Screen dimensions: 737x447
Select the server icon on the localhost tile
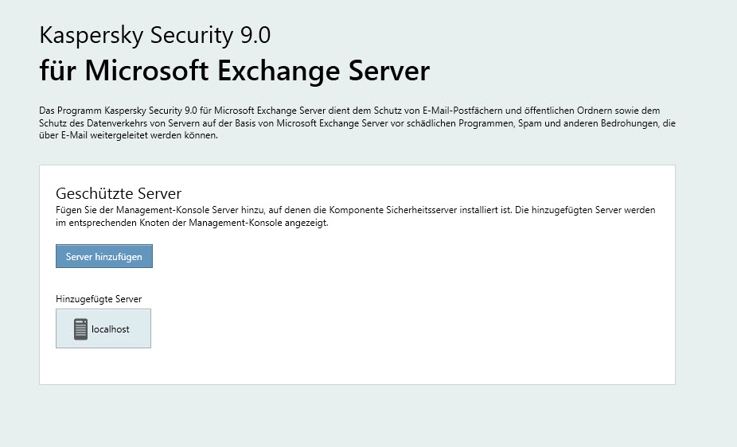coord(81,329)
